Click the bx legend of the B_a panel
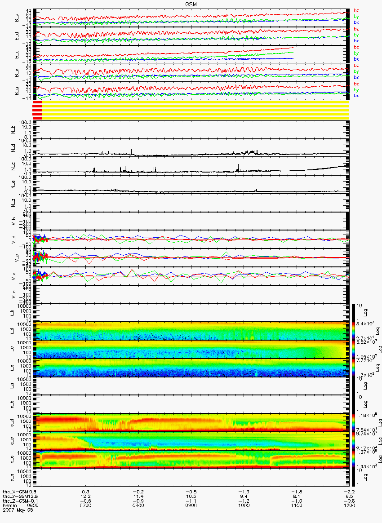 (x=356, y=96)
